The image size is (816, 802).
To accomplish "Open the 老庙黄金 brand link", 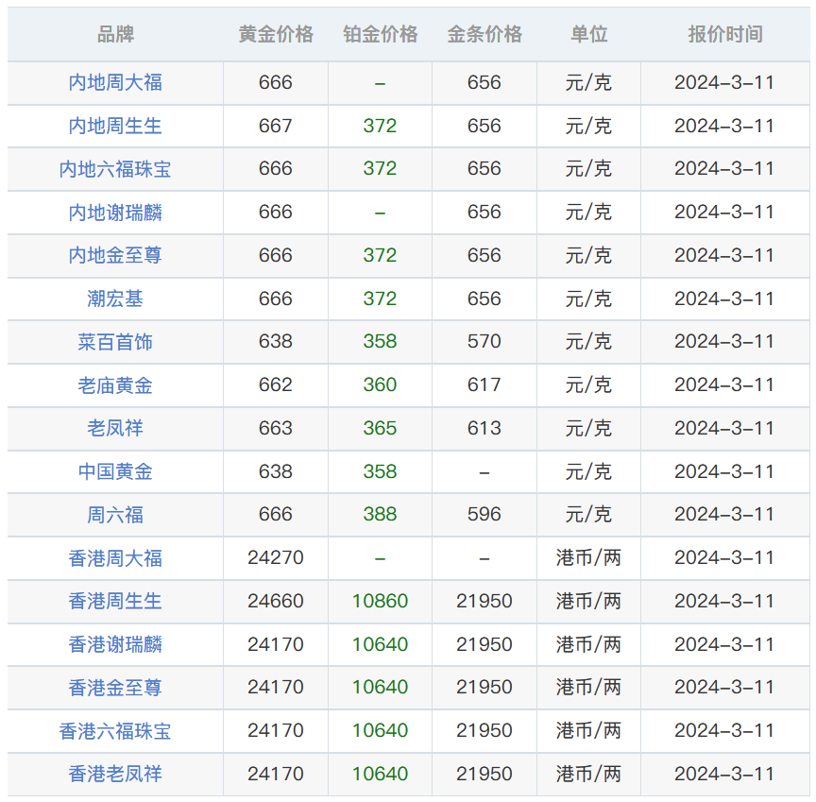I will [115, 385].
